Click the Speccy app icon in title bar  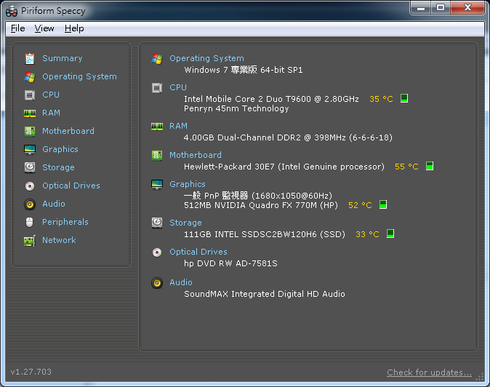[x=12, y=11]
